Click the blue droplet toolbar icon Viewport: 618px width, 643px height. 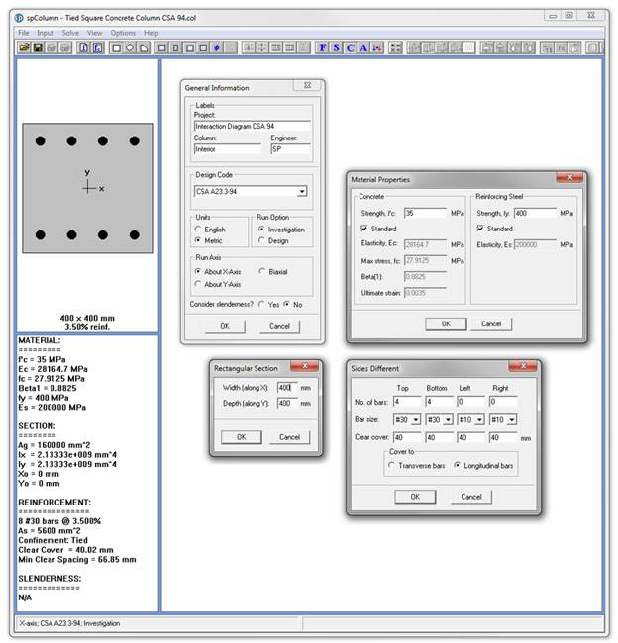click(217, 48)
